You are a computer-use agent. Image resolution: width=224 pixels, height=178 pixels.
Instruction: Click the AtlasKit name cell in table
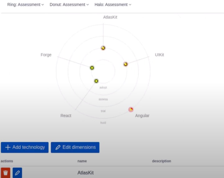tap(86, 173)
